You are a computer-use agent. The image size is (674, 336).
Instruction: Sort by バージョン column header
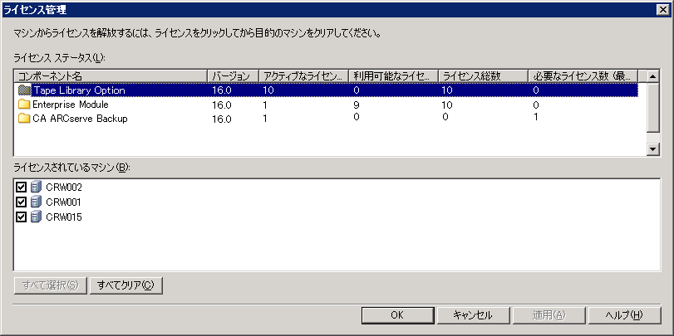(x=233, y=76)
